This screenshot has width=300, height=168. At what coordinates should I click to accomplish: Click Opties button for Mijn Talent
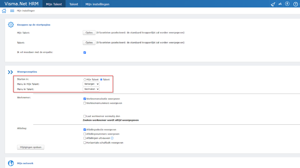tap(89, 33)
